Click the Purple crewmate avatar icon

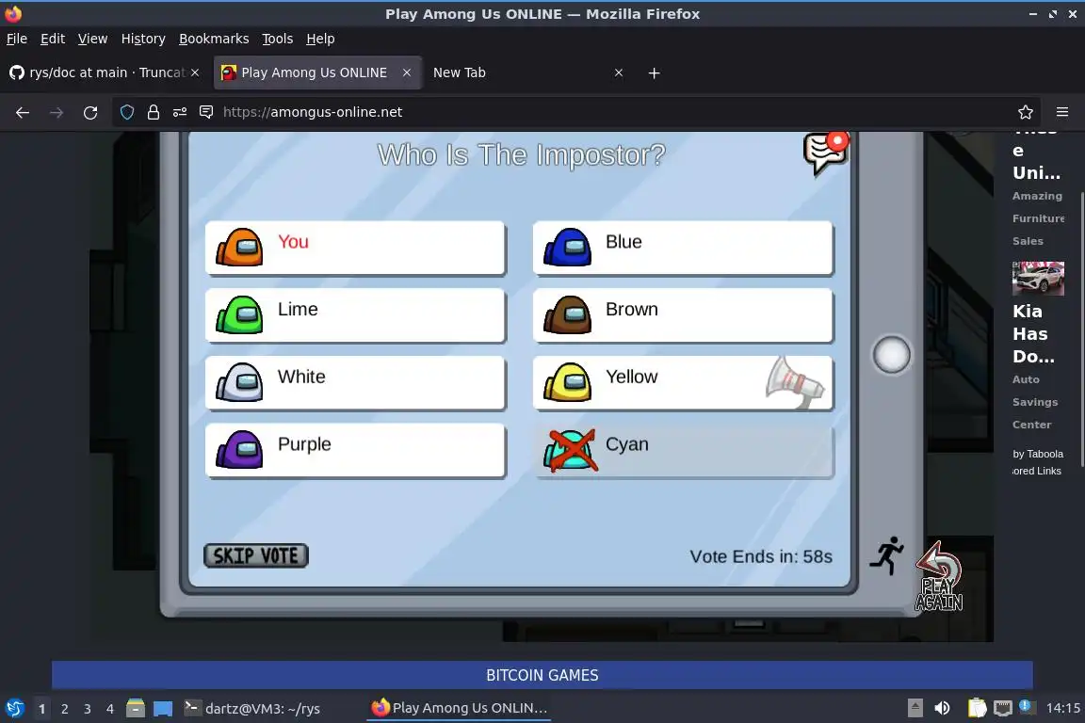point(239,449)
